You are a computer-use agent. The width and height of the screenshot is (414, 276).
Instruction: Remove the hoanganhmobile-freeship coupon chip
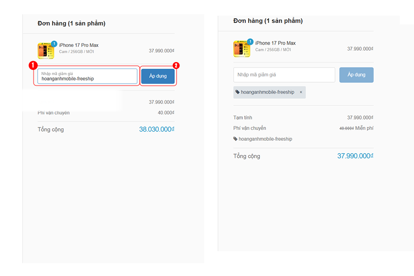[301, 92]
